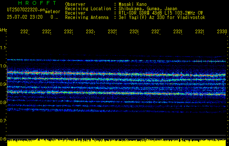Viewport: 229px width, 146px height.
Task: Click the 1.0 kHz axis label
Action: [x=3, y=66]
